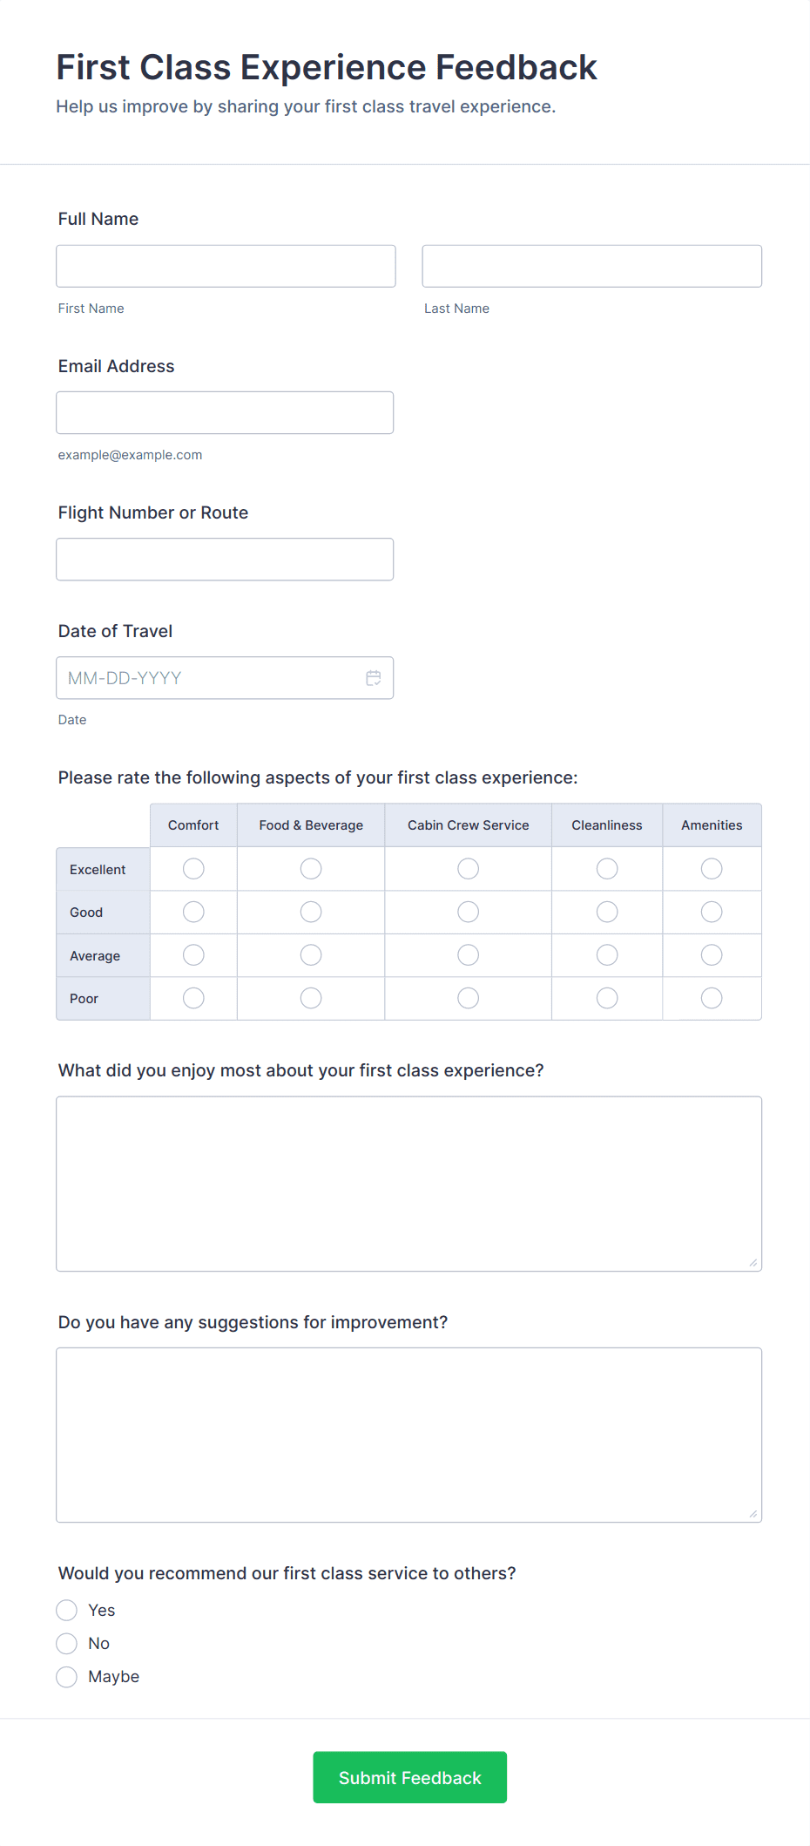Focus the Email Address input
The image size is (810, 1846).
(x=225, y=412)
